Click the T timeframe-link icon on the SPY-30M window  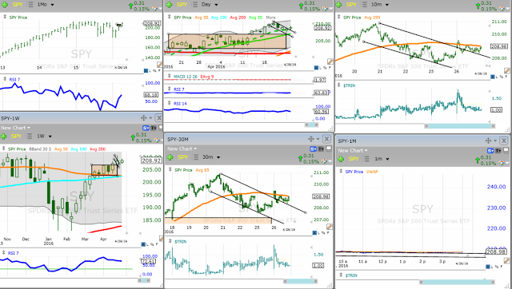click(322, 149)
